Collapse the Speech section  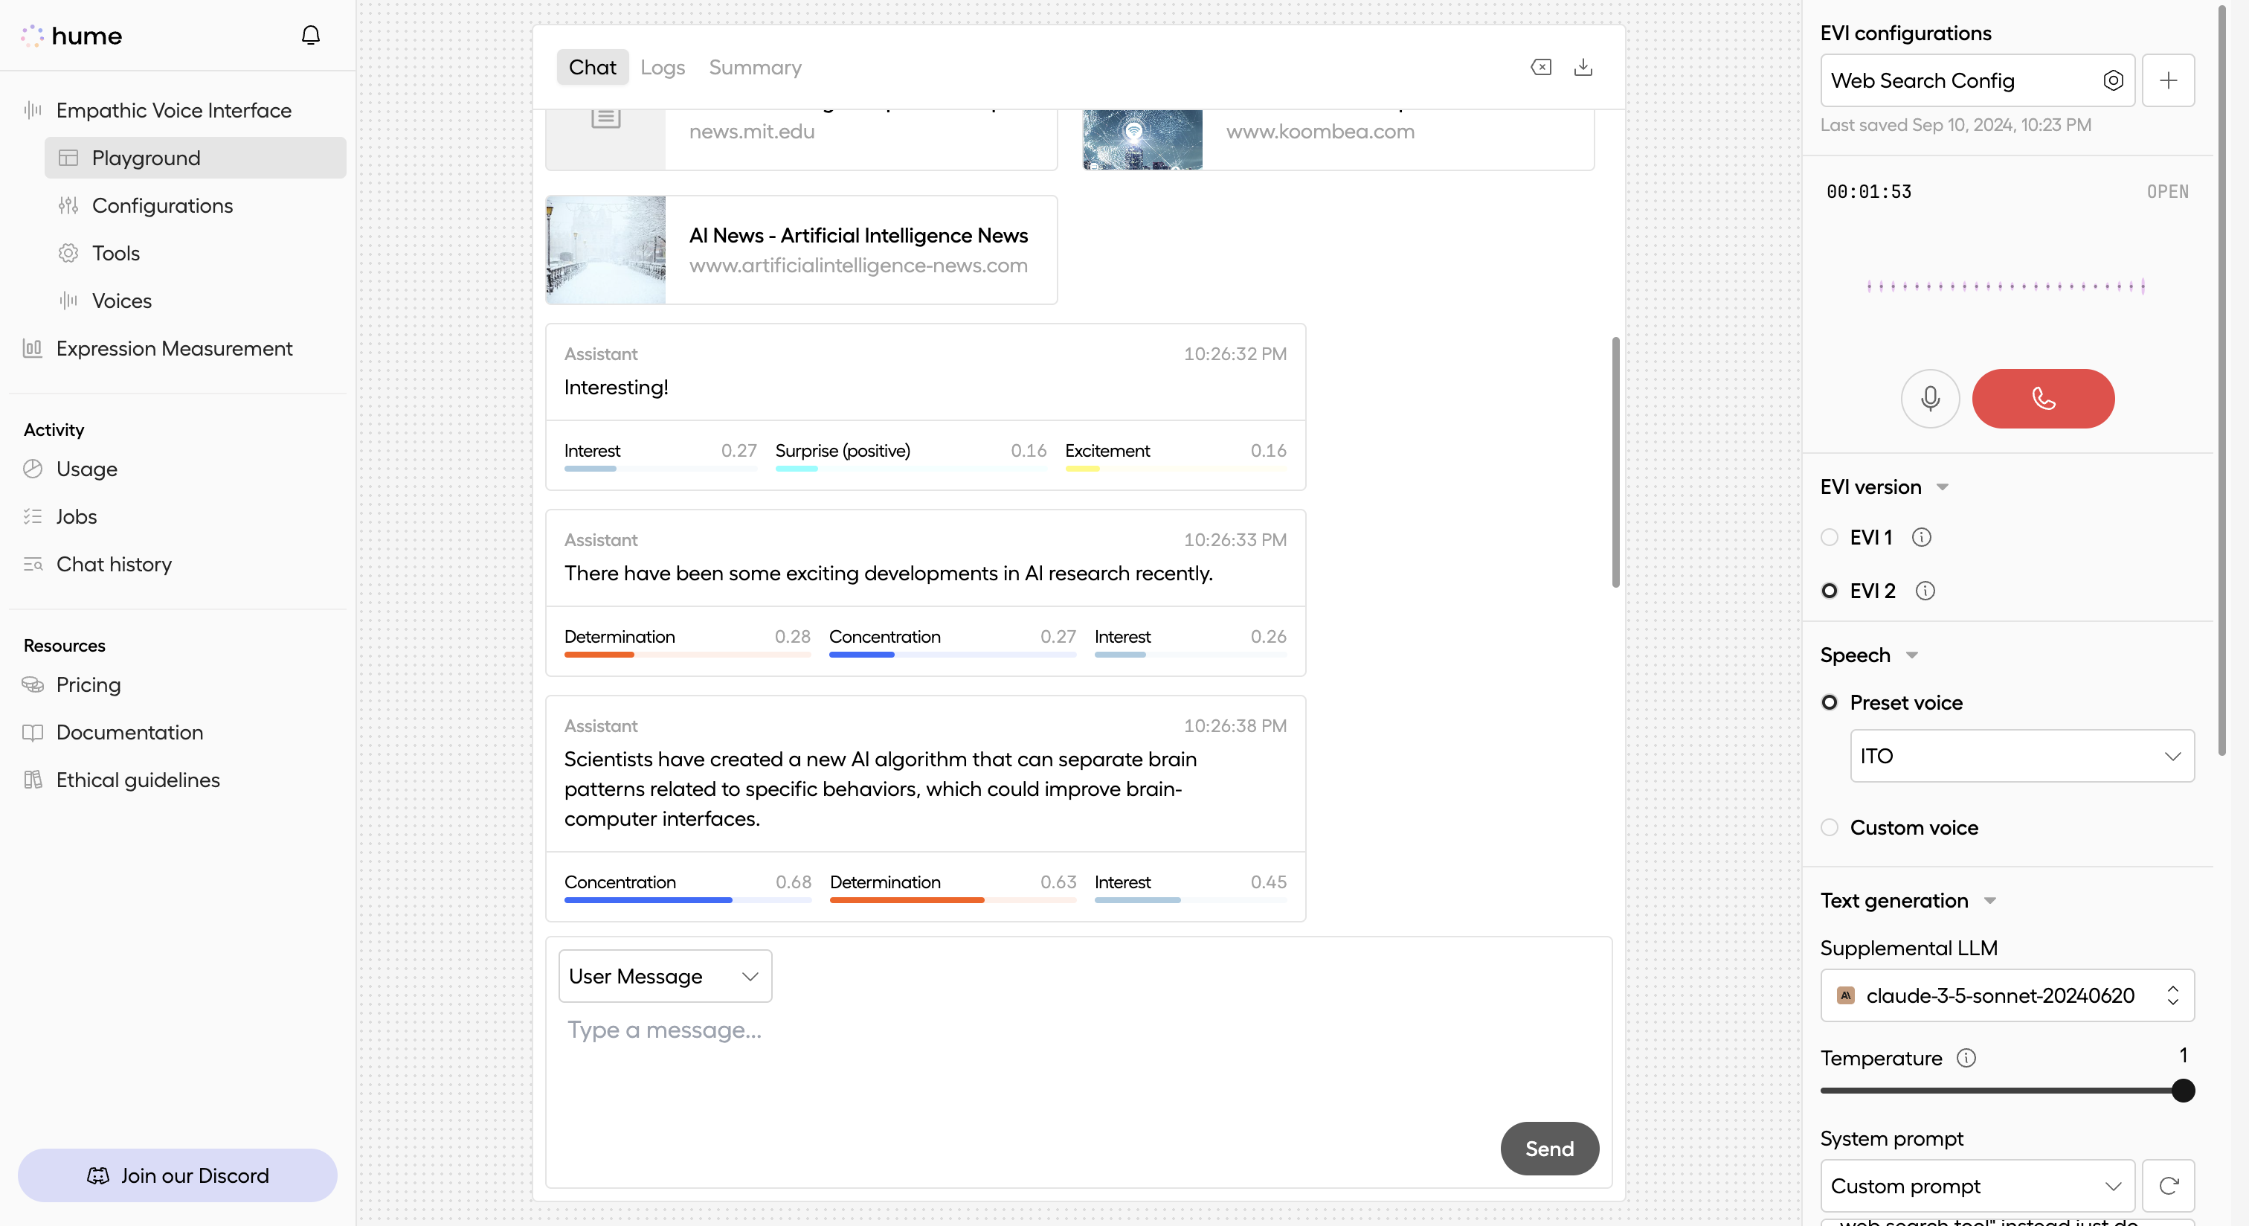[x=1912, y=655]
